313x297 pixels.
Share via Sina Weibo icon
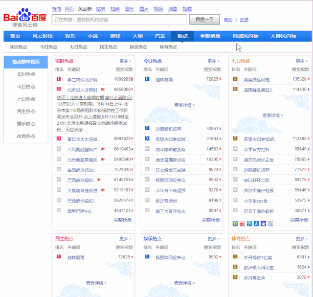click(242, 224)
